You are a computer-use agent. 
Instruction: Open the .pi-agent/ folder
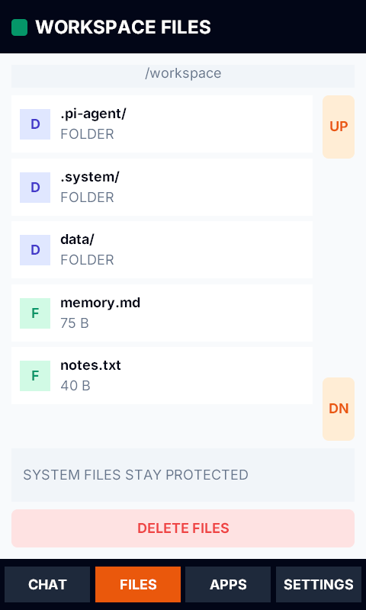162,124
